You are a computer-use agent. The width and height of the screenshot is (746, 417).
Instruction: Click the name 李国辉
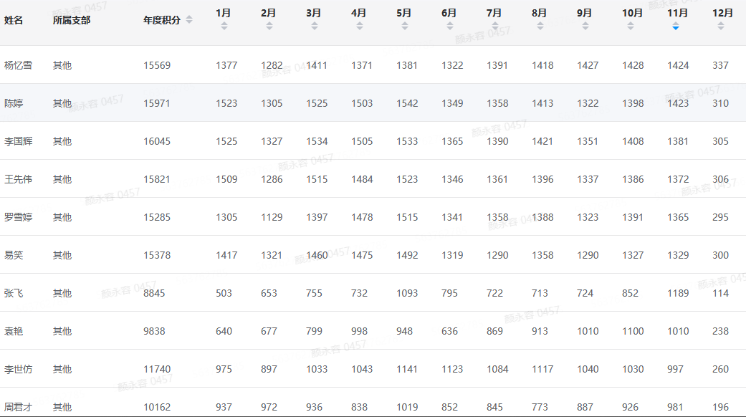pyautogui.click(x=18, y=141)
